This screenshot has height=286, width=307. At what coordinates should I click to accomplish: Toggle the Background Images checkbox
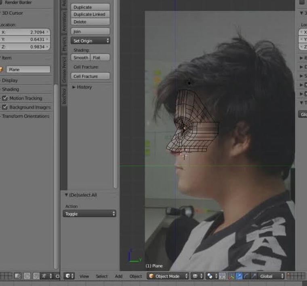pyautogui.click(x=5, y=107)
